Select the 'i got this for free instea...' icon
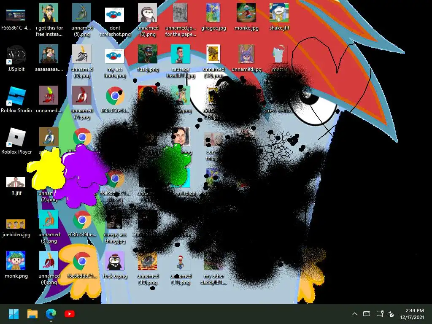This screenshot has width=432, height=324. point(49,20)
